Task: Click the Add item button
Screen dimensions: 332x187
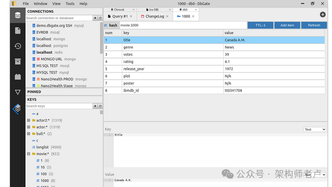Action: (x=287, y=25)
